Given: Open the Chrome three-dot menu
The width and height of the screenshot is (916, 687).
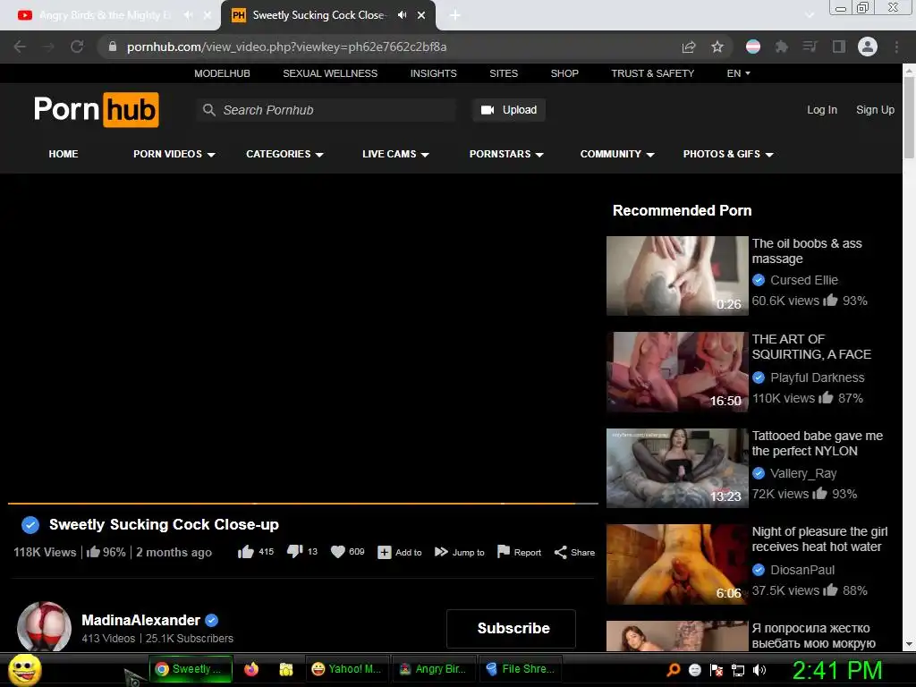Looking at the screenshot, I should [896, 47].
